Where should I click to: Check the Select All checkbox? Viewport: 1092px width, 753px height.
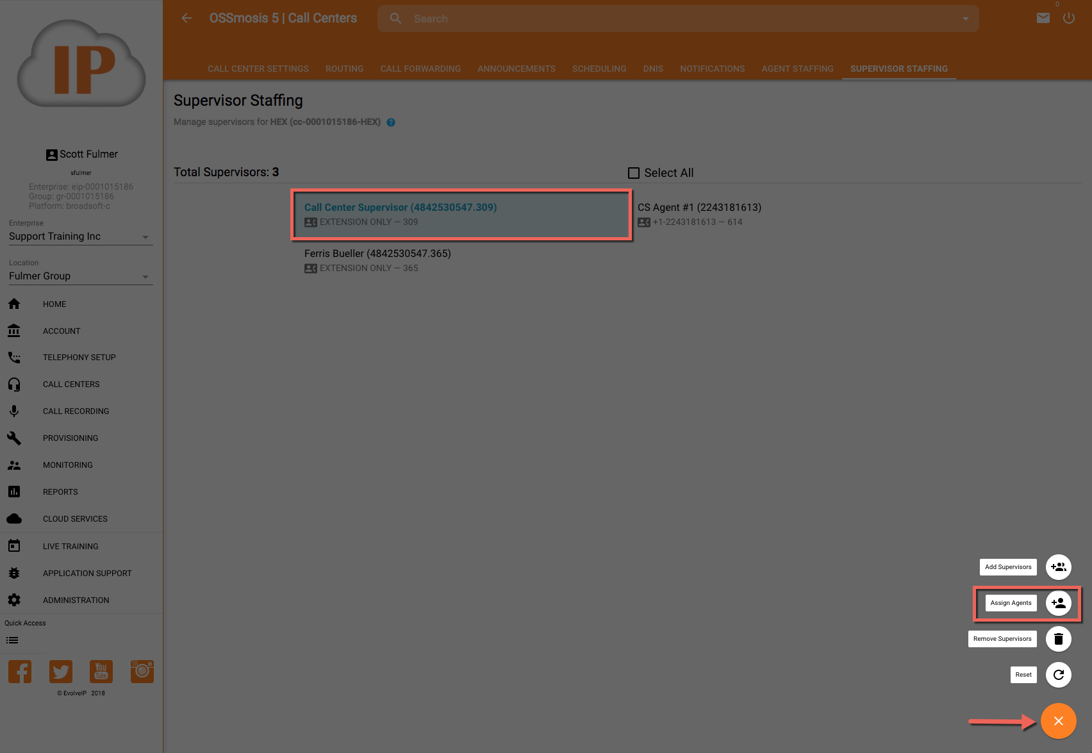tap(634, 173)
